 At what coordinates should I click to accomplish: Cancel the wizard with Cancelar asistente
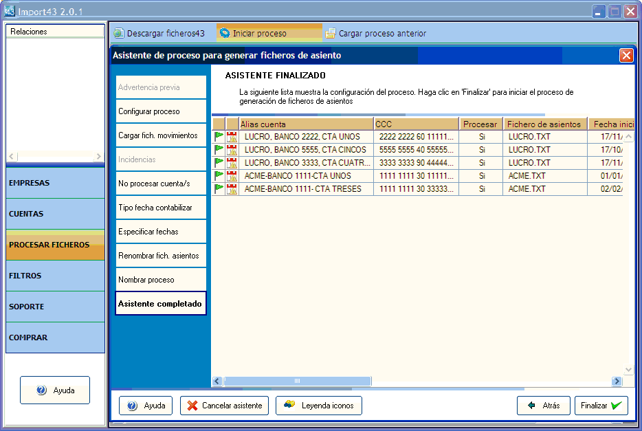[224, 406]
